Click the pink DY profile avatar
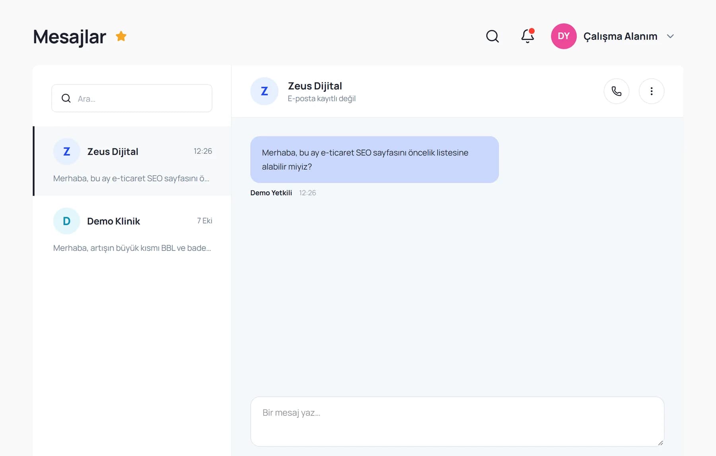The width and height of the screenshot is (716, 456). tap(564, 36)
